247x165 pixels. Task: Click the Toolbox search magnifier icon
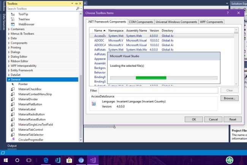click(x=78, y=9)
